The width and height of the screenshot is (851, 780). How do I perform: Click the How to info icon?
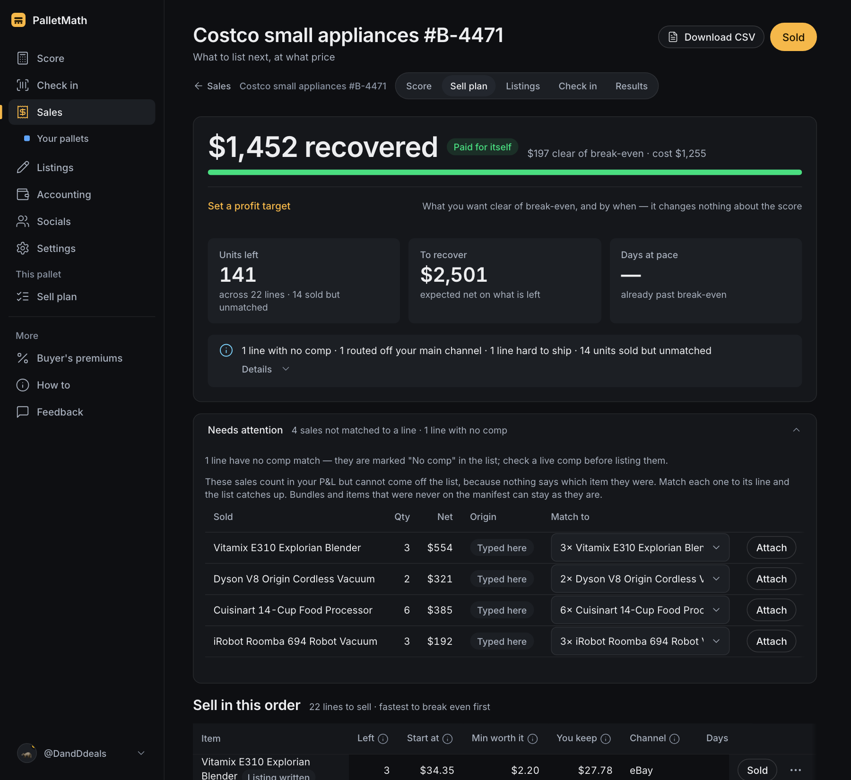(23, 385)
